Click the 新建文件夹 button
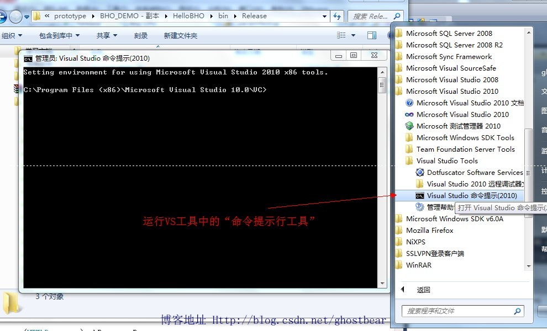547x331 pixels. pos(180,35)
